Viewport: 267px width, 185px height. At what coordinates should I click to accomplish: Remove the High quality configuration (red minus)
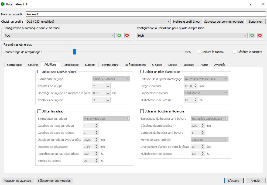coord(260,35)
